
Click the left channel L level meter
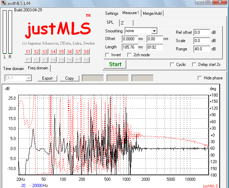point(5,32)
